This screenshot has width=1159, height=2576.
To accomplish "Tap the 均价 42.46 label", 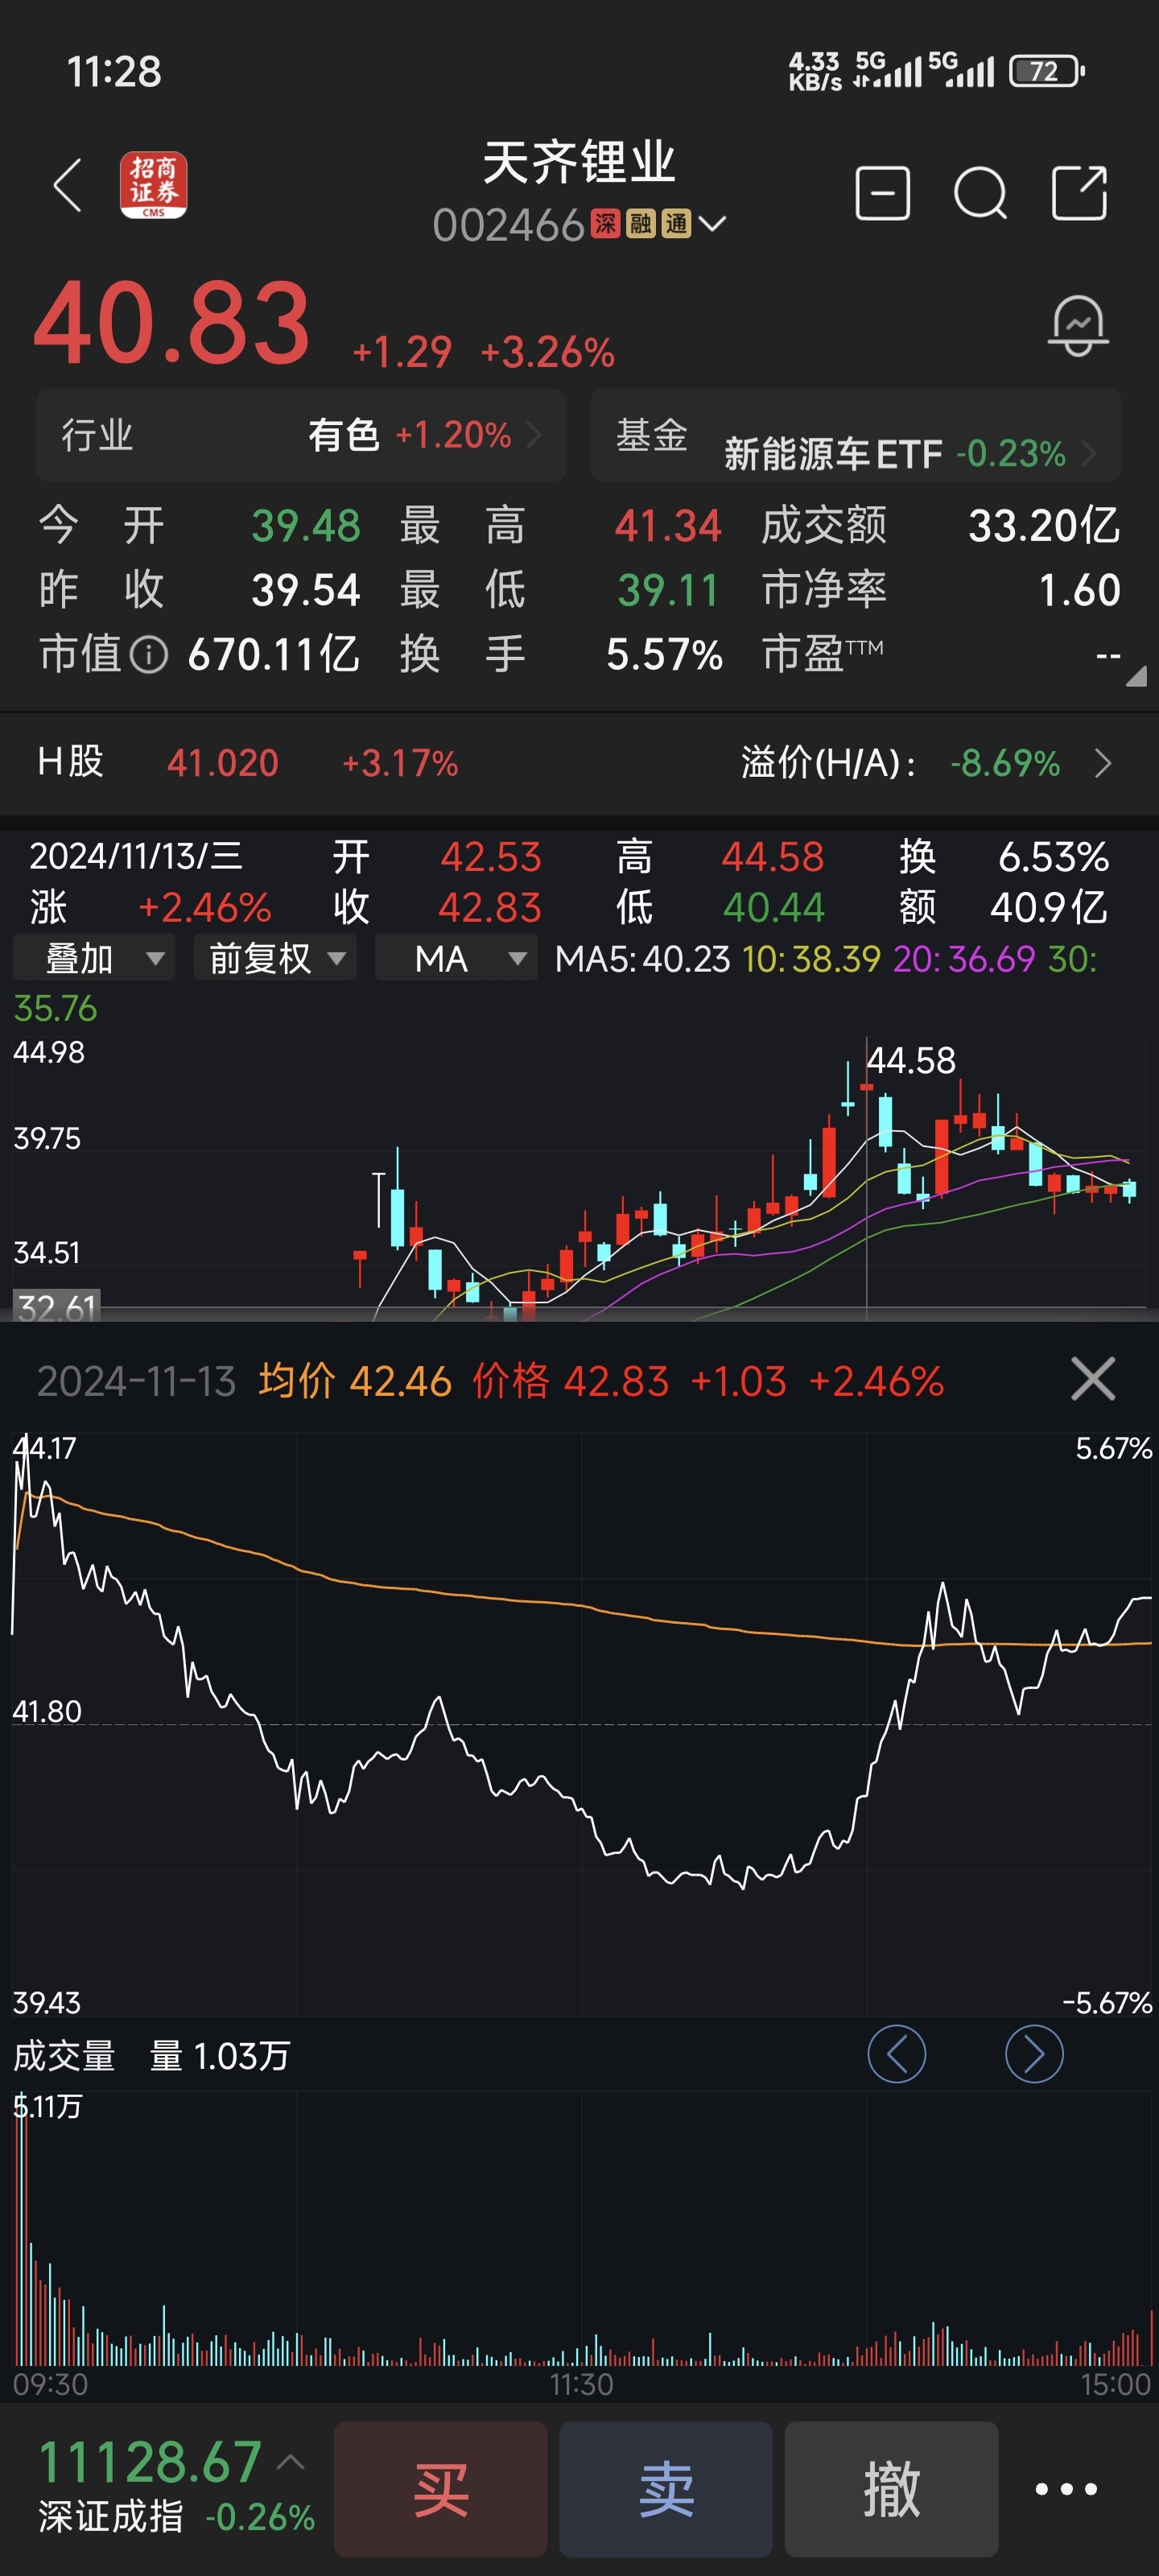I will pos(355,1381).
